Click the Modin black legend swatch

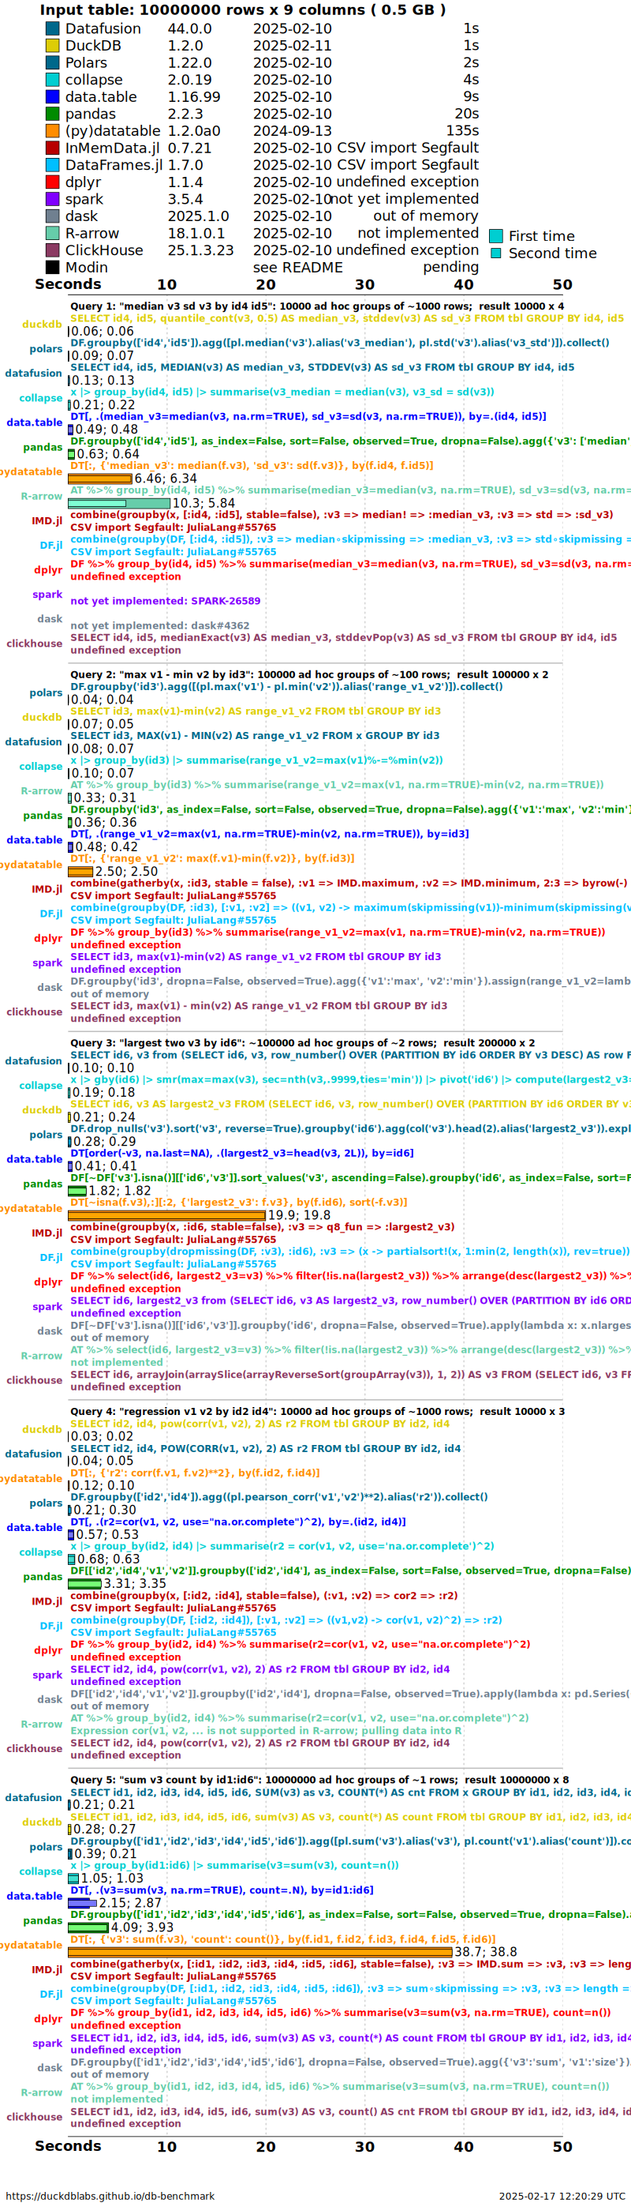52,268
